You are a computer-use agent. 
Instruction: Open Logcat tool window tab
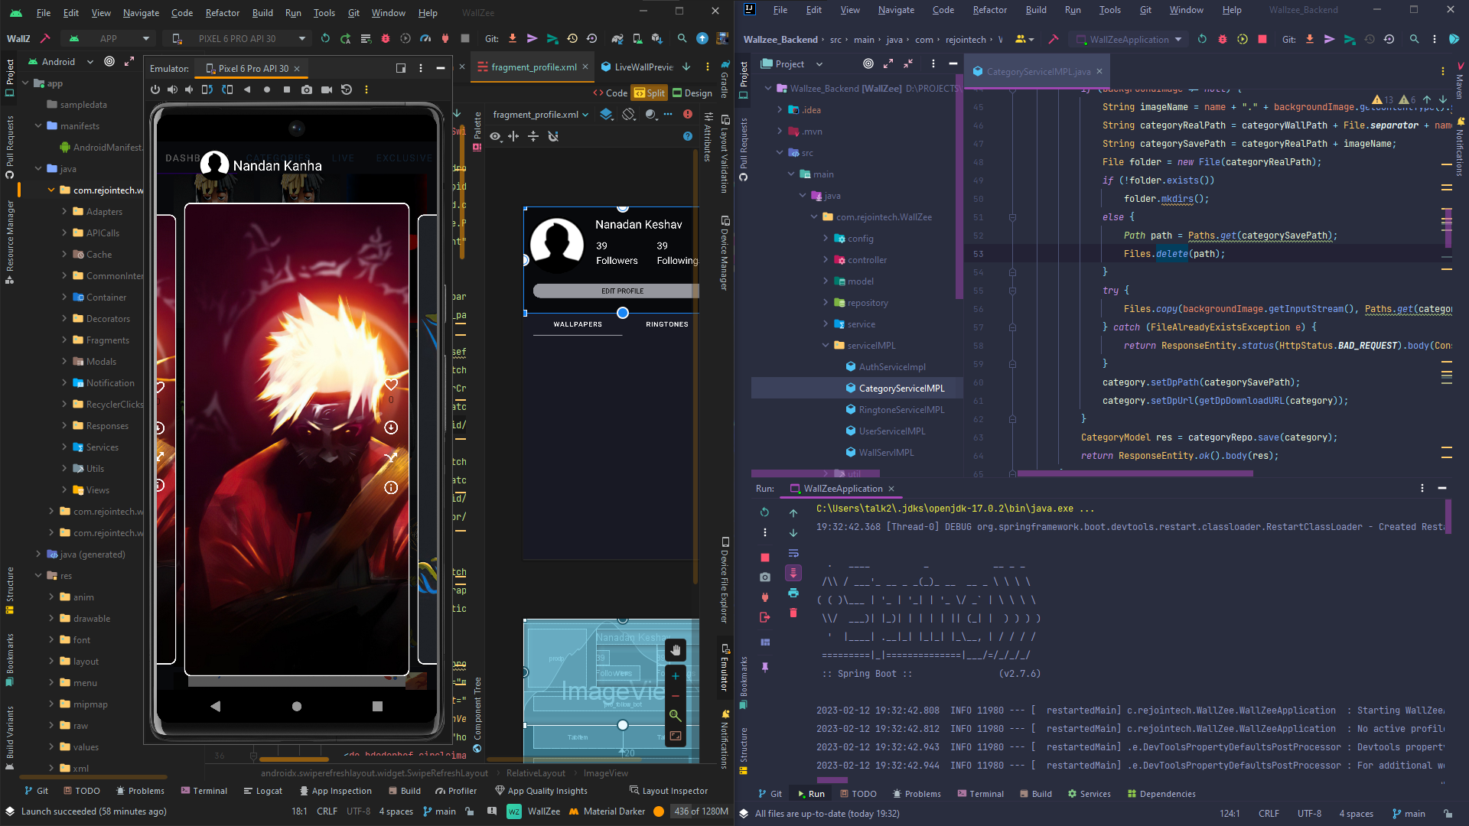(x=262, y=791)
